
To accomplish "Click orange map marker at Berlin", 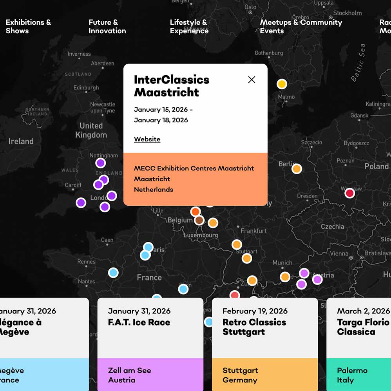I will (297, 169).
